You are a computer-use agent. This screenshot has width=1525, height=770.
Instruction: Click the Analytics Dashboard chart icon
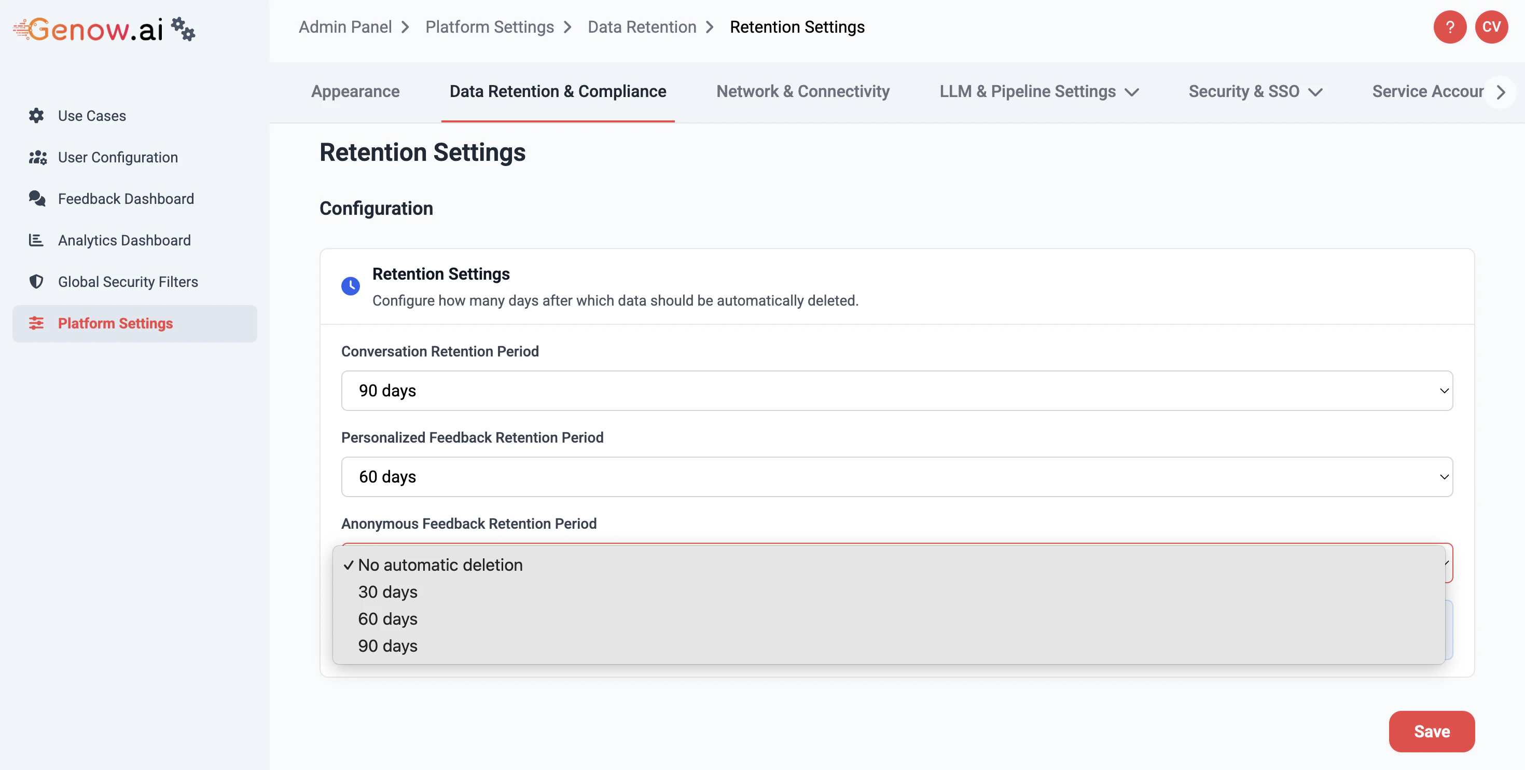click(36, 240)
